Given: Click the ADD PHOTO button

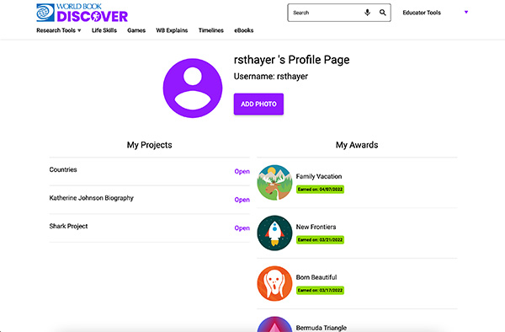Looking at the screenshot, I should click(258, 104).
